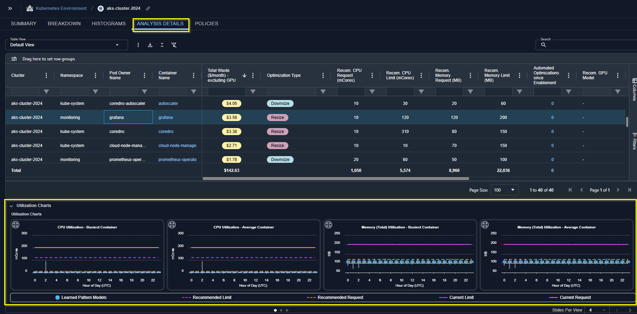This screenshot has height=314, width=637.
Task: Toggle Current Request legend series
Action: tap(570, 298)
